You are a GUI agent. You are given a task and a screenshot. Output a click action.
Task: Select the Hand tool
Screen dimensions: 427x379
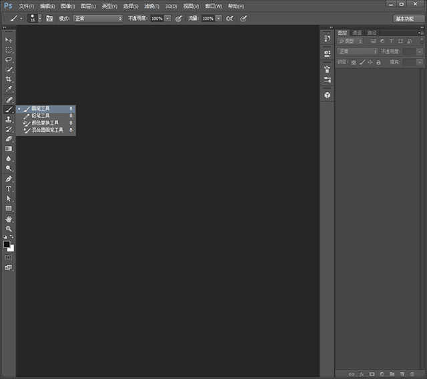(x=9, y=219)
